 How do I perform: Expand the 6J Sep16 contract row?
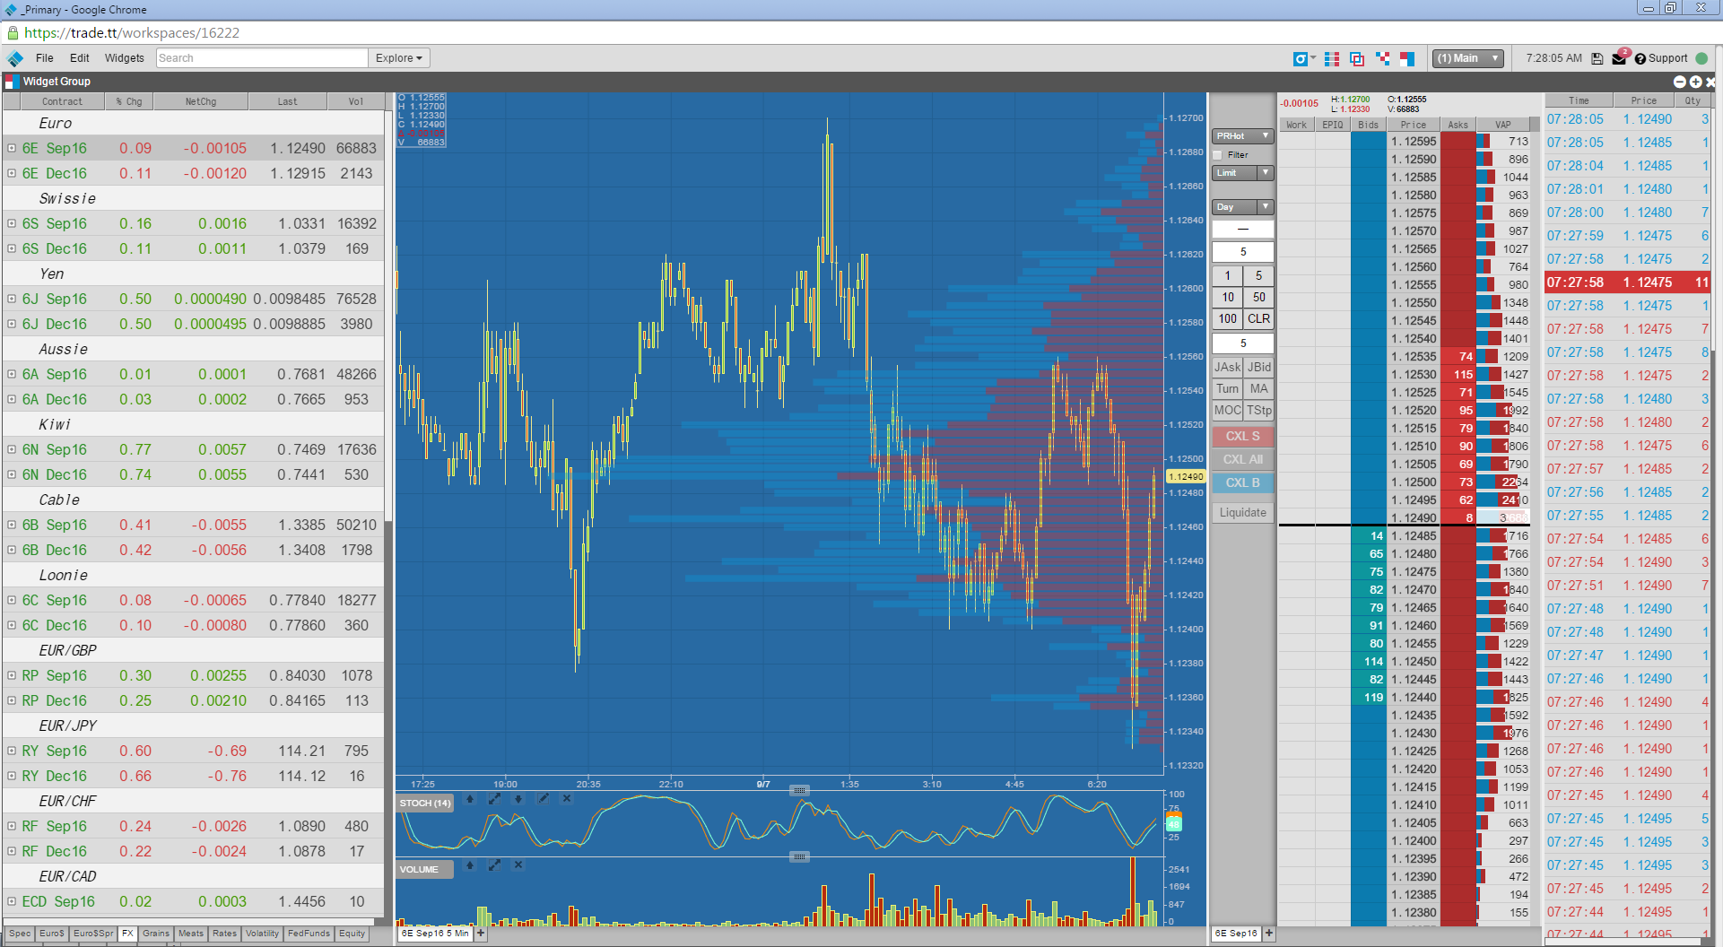coord(12,299)
